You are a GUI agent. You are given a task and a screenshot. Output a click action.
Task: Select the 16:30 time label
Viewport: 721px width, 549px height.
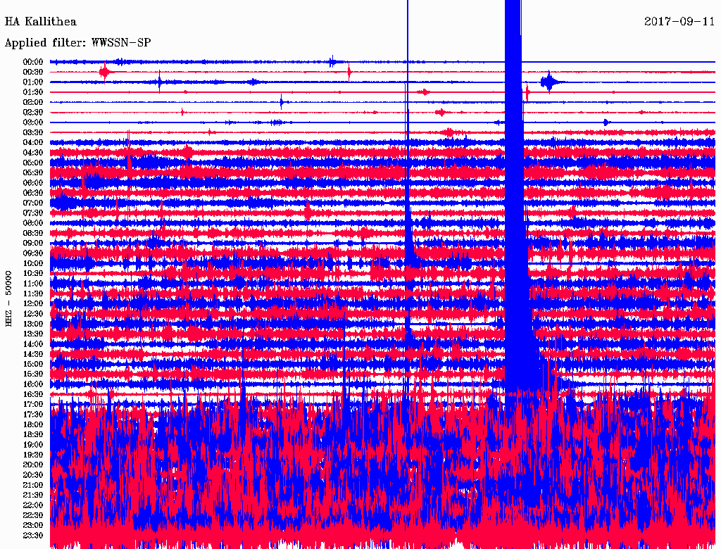pos(33,394)
